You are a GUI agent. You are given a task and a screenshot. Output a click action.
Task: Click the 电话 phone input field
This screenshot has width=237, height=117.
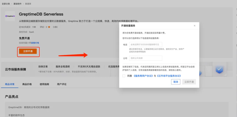[x=146, y=45]
